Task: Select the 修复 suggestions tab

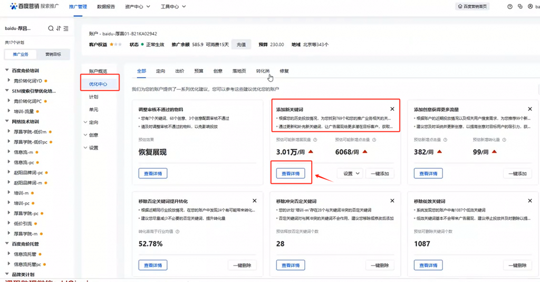Action: pos(284,71)
